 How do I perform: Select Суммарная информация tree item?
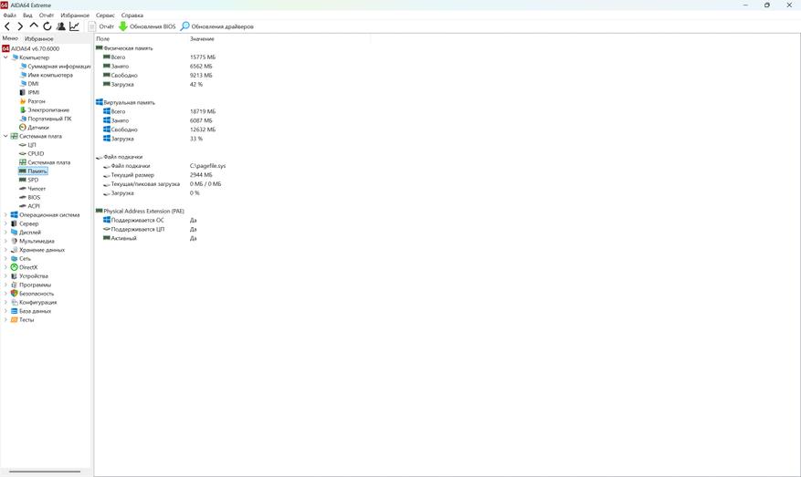click(55, 67)
